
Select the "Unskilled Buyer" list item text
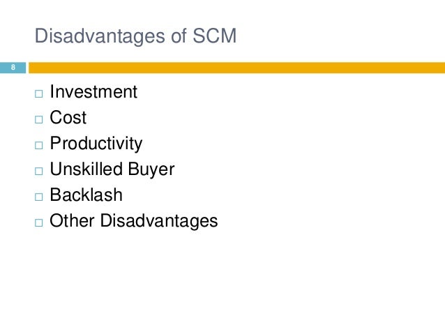tap(112, 169)
